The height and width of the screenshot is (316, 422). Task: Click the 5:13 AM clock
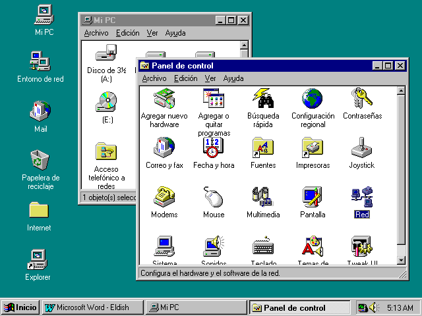click(x=400, y=307)
